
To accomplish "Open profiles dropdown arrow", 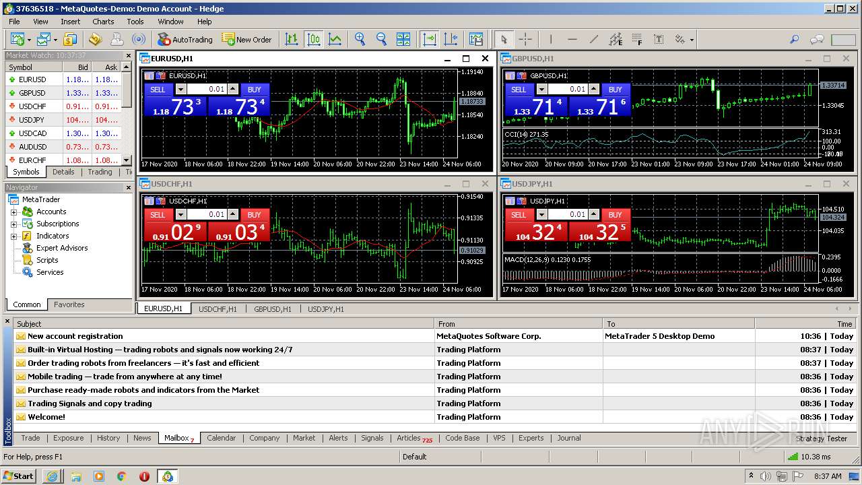I will [x=54, y=40].
